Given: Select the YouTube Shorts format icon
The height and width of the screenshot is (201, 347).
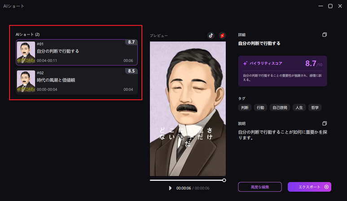Looking at the screenshot, I should click(222, 35).
